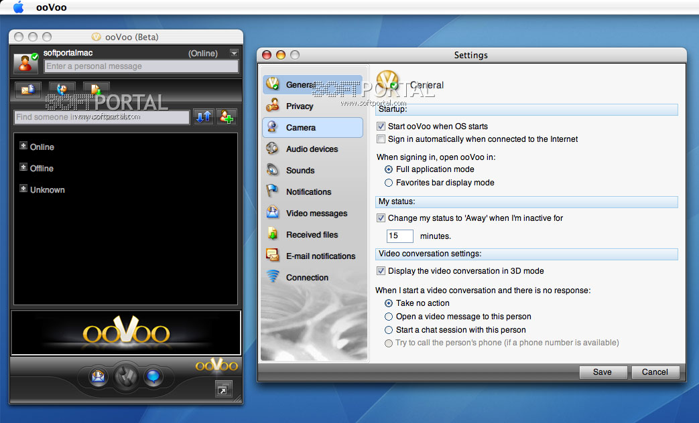
Task: Select Take no action option
Action: click(x=389, y=303)
